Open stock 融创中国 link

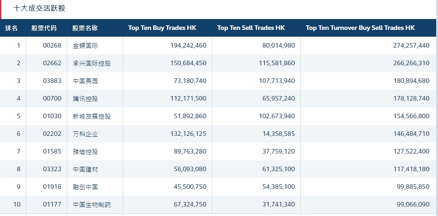pos(85,187)
